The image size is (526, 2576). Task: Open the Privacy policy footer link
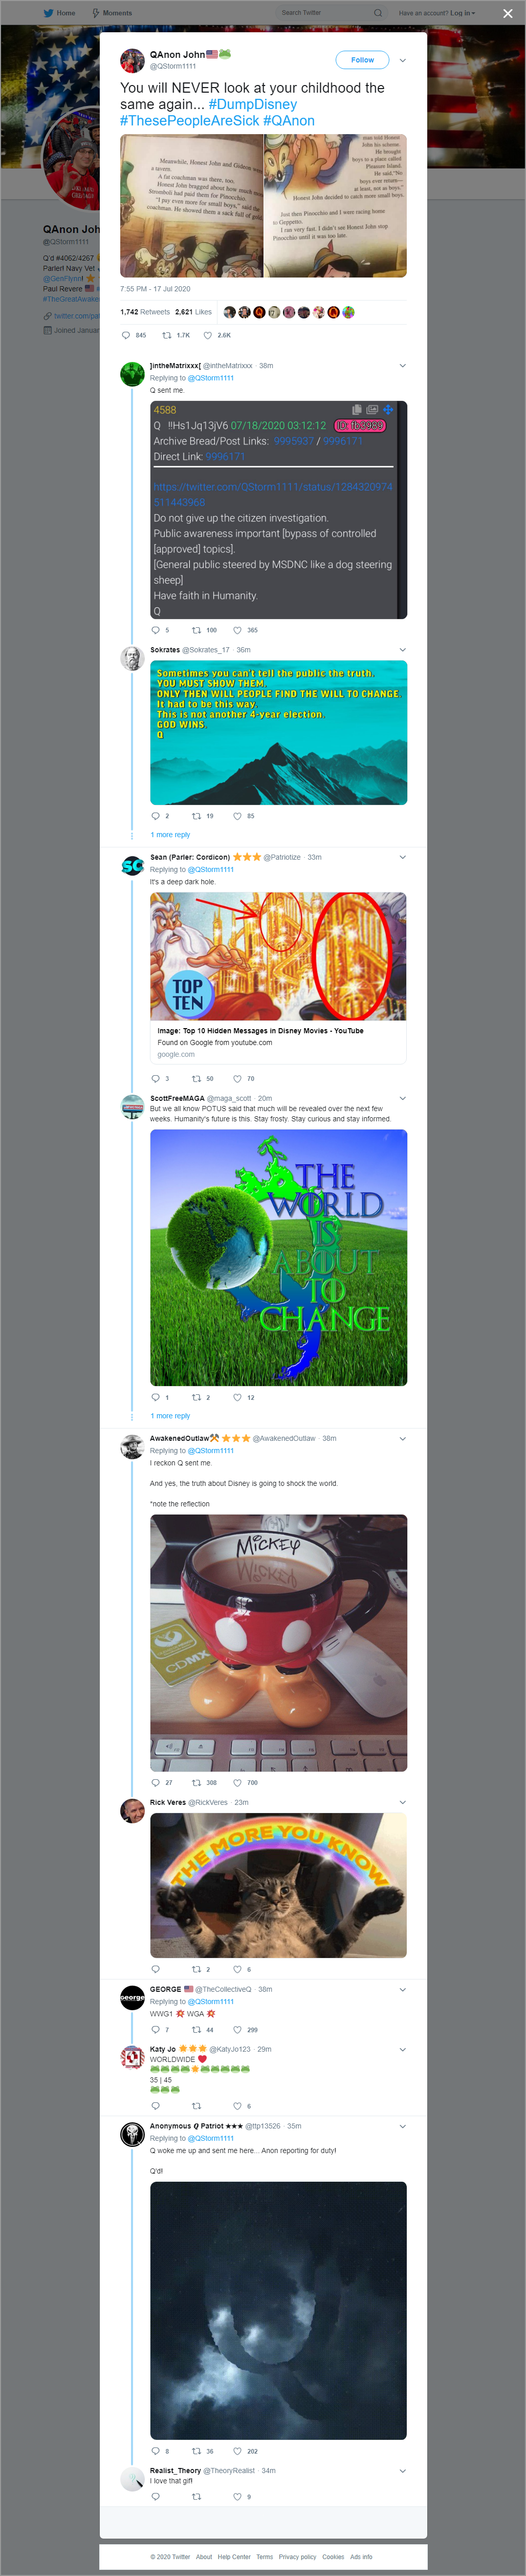click(x=297, y=2556)
